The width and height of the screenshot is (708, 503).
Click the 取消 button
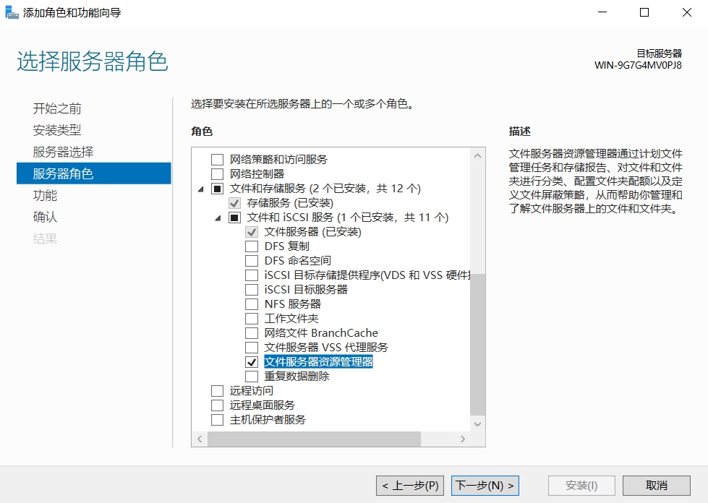pos(656,486)
